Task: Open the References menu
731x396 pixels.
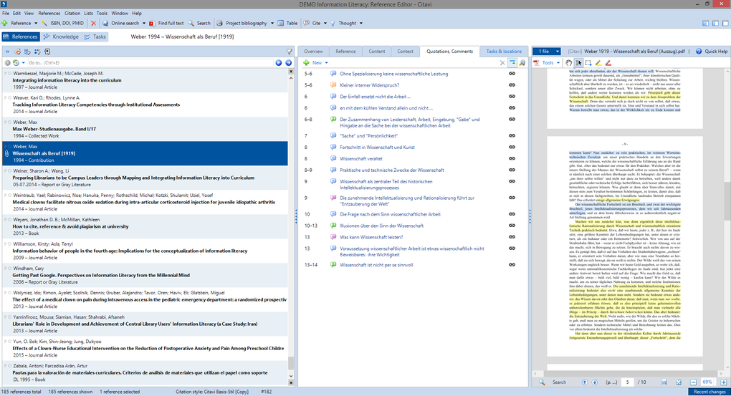Action: click(49, 13)
